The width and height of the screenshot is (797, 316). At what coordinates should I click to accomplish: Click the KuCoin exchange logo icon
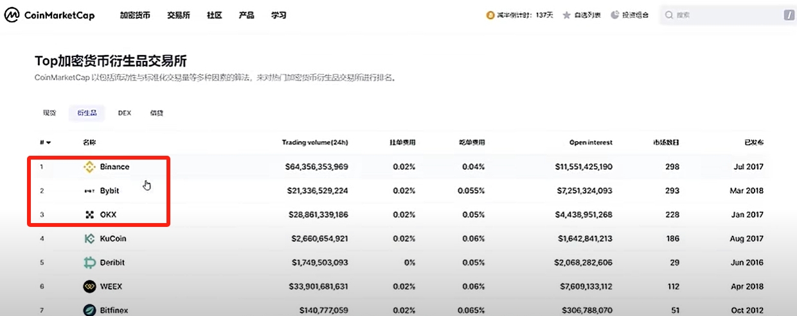89,238
